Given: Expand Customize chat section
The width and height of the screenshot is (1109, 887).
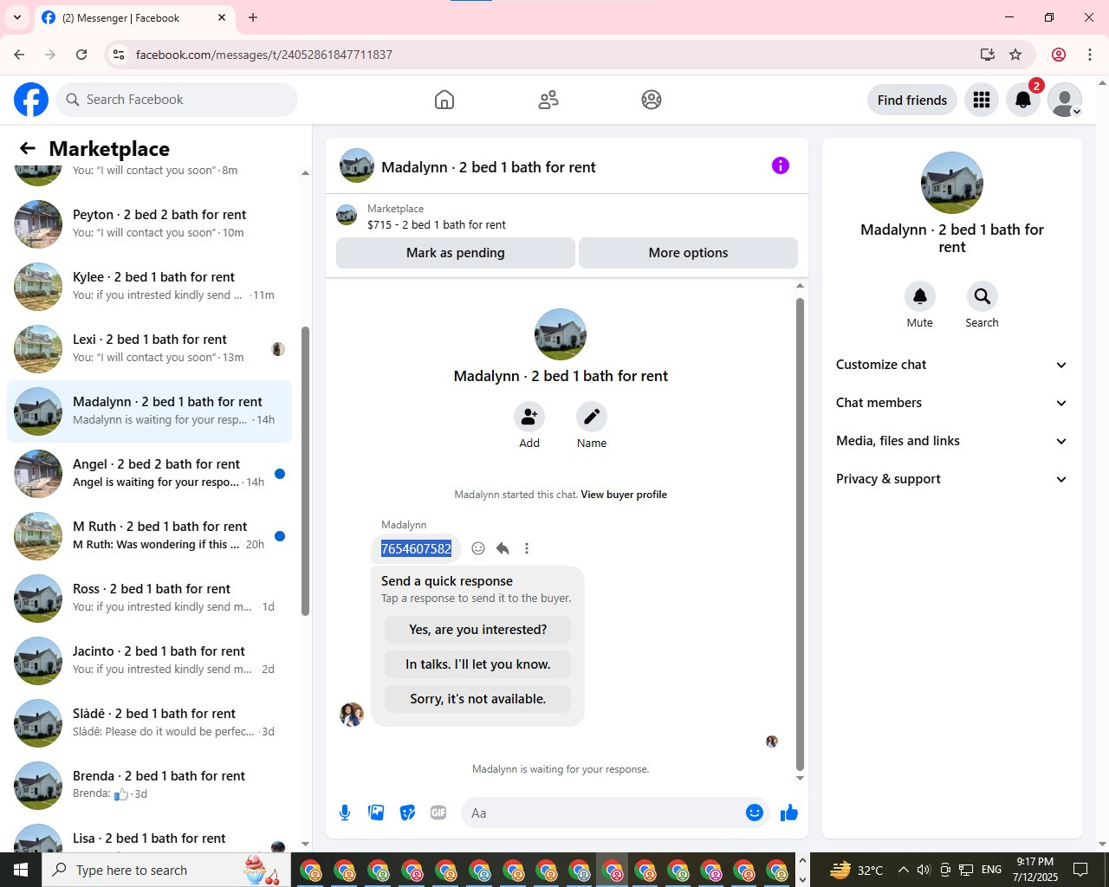Looking at the screenshot, I should coord(951,365).
